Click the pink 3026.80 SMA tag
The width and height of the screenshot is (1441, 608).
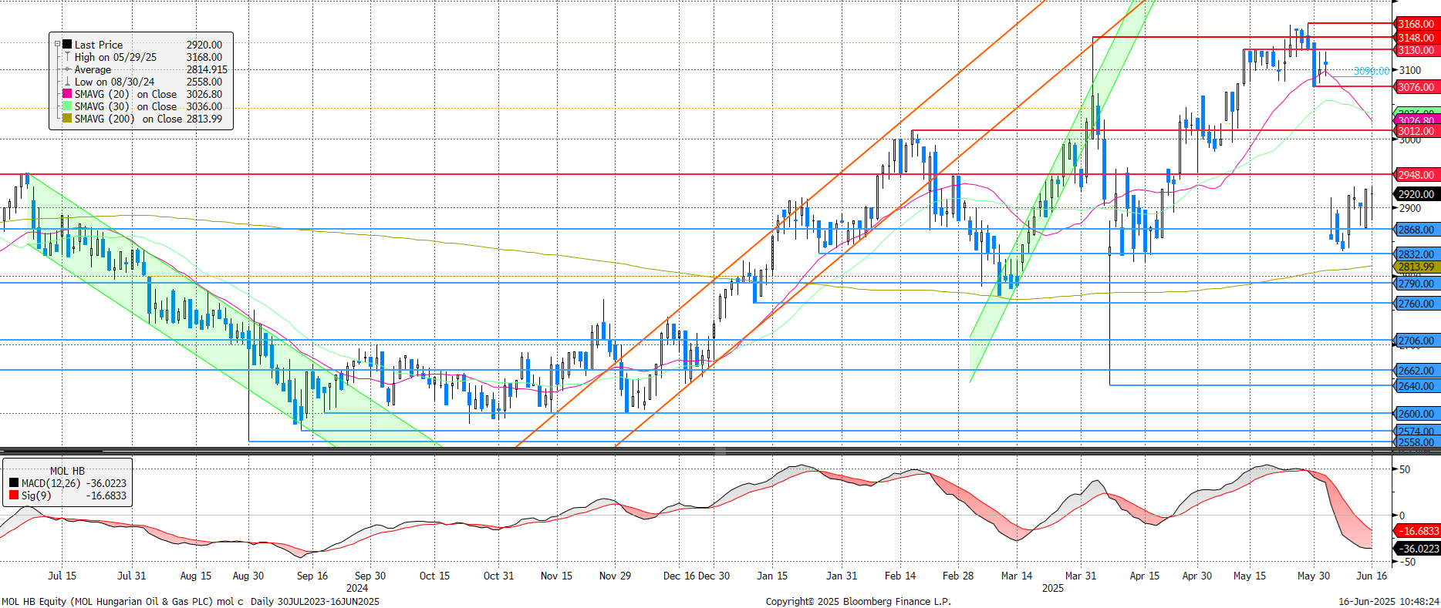click(x=1417, y=120)
